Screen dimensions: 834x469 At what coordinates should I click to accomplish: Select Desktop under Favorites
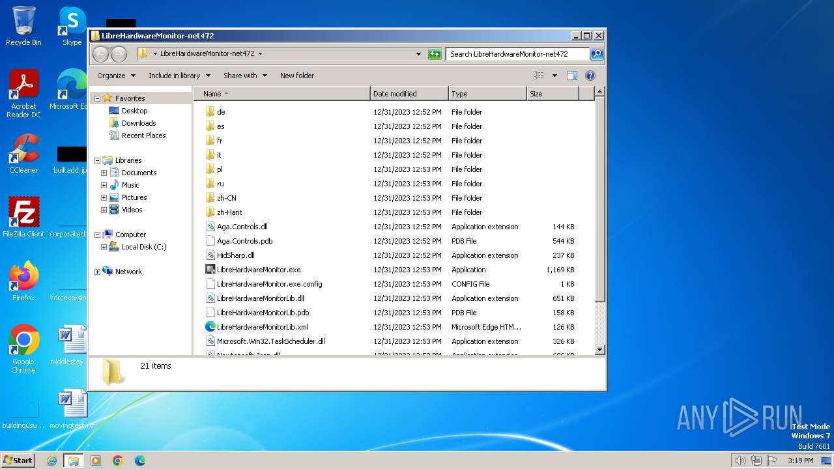(x=134, y=111)
